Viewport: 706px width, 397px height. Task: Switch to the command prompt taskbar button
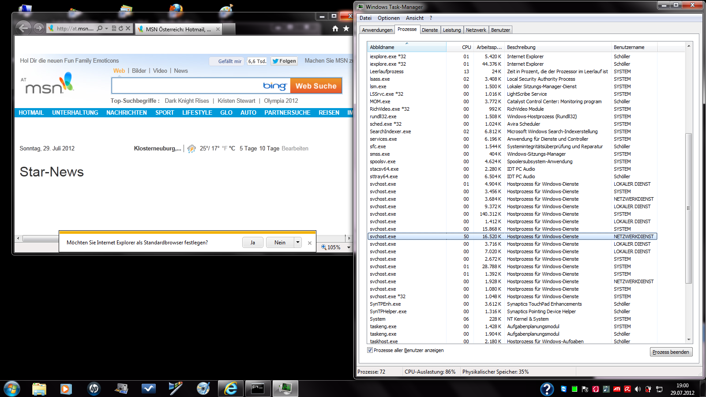click(258, 389)
